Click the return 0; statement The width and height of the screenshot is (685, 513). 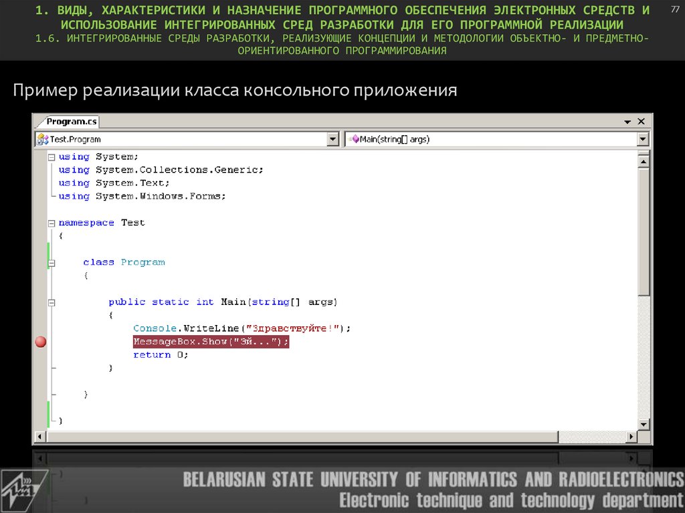161,354
